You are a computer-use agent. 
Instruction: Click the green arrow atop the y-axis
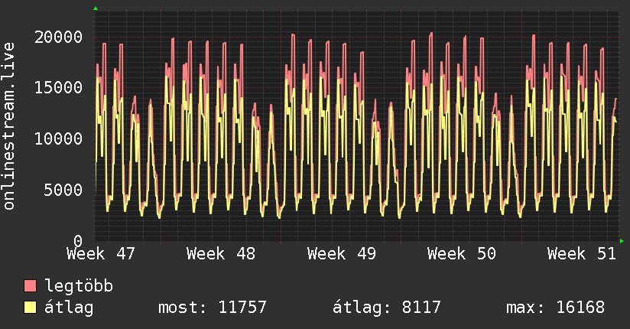tap(96, 8)
